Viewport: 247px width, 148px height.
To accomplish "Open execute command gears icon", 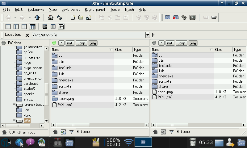I will 184,17.
